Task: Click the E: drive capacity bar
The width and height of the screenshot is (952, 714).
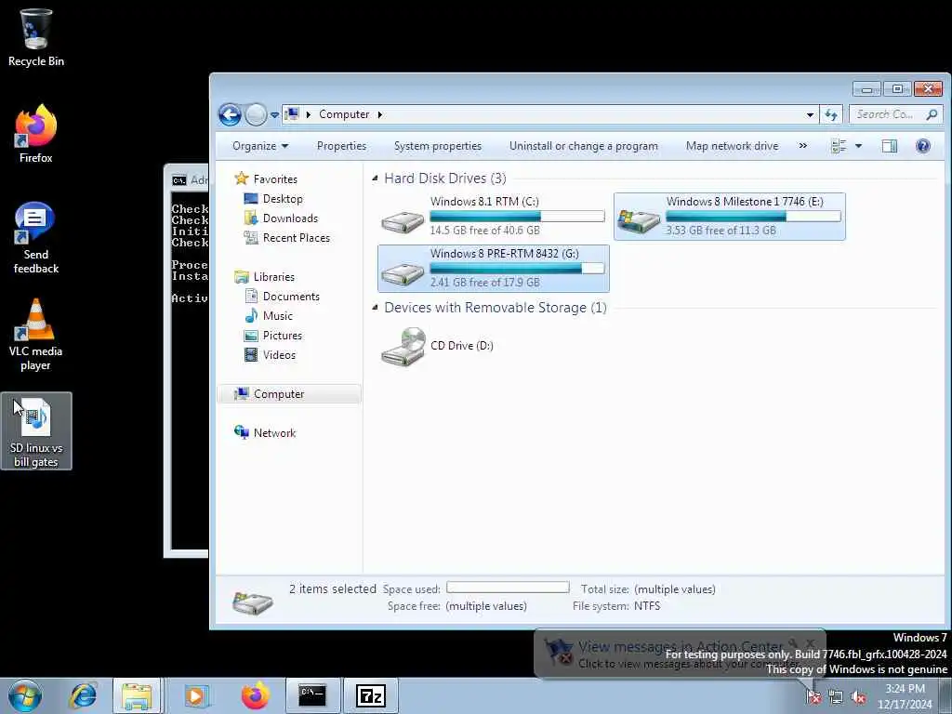Action: pyautogui.click(x=753, y=216)
